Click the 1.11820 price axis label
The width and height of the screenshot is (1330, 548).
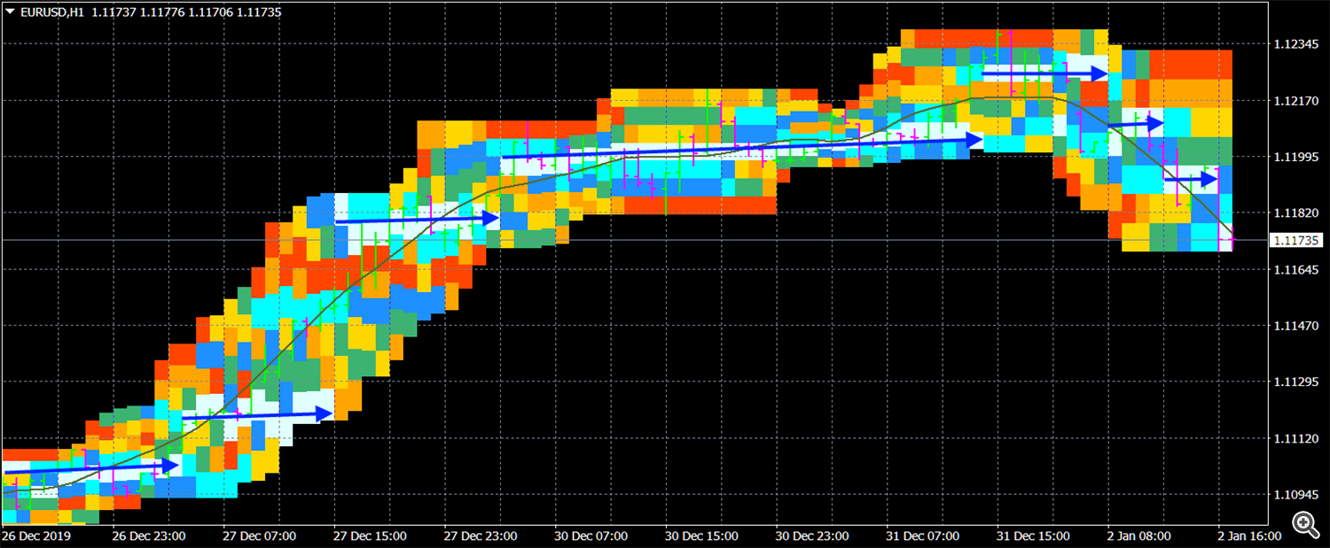pos(1295,213)
